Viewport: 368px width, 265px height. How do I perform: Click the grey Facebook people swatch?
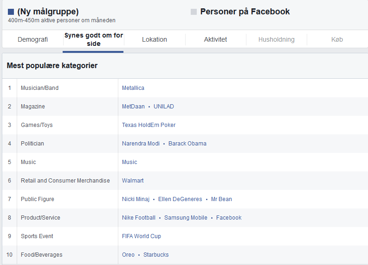tap(194, 12)
